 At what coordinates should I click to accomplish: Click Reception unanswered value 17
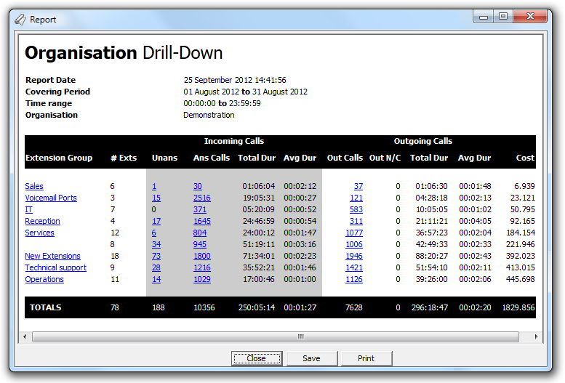click(156, 221)
